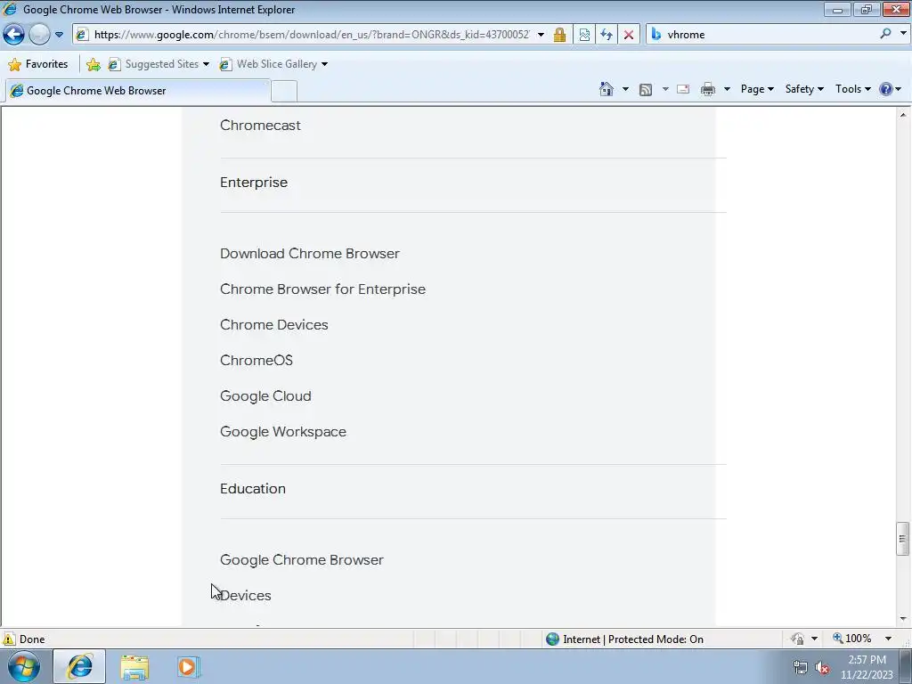Expand the Enterprise section heading
This screenshot has width=912, height=684.
coord(254,182)
